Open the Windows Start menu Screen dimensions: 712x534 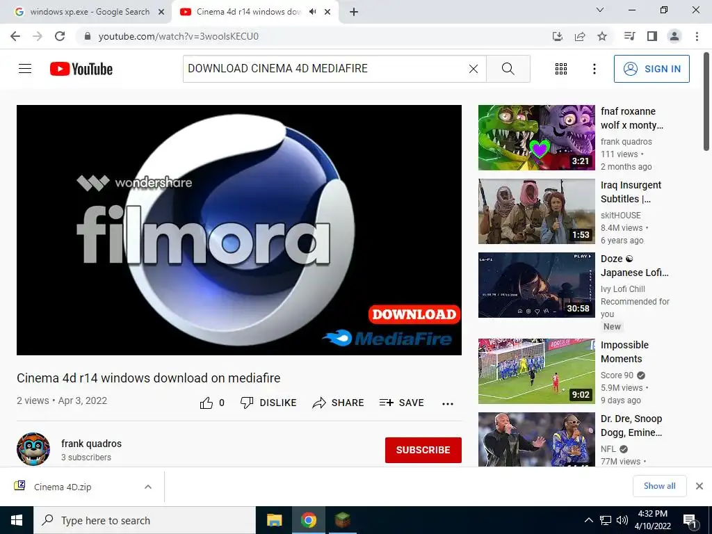(x=17, y=520)
